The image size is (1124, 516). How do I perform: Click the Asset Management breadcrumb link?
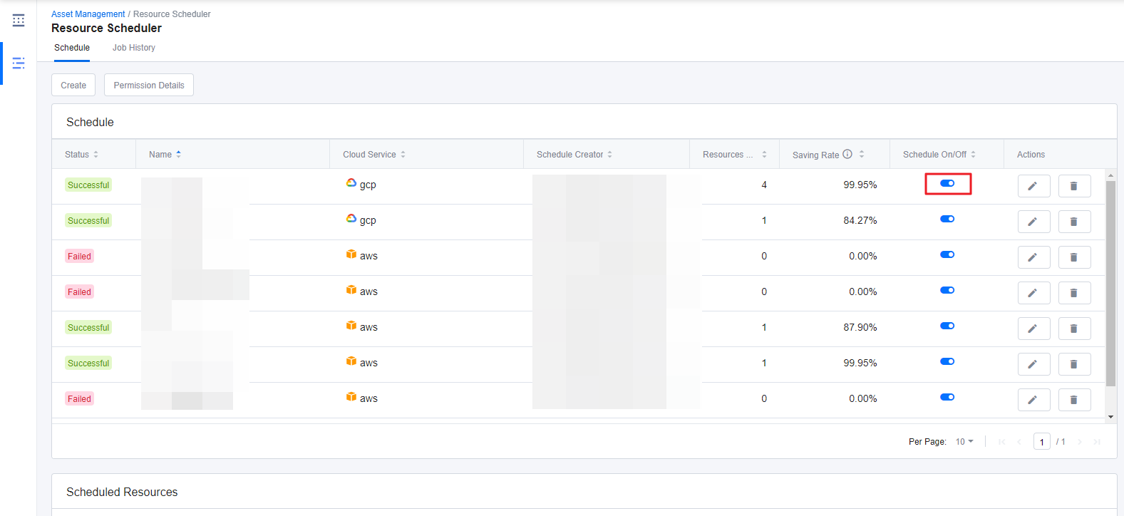pos(88,14)
